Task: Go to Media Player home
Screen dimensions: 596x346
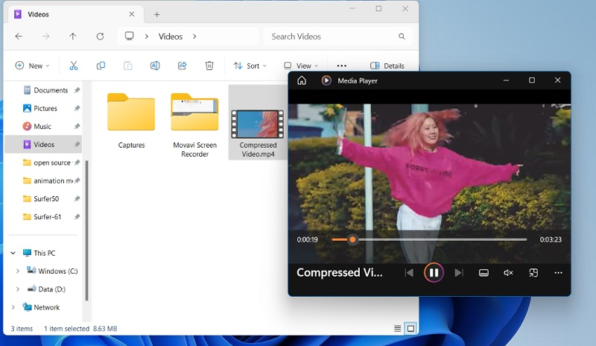Action: pyautogui.click(x=302, y=81)
